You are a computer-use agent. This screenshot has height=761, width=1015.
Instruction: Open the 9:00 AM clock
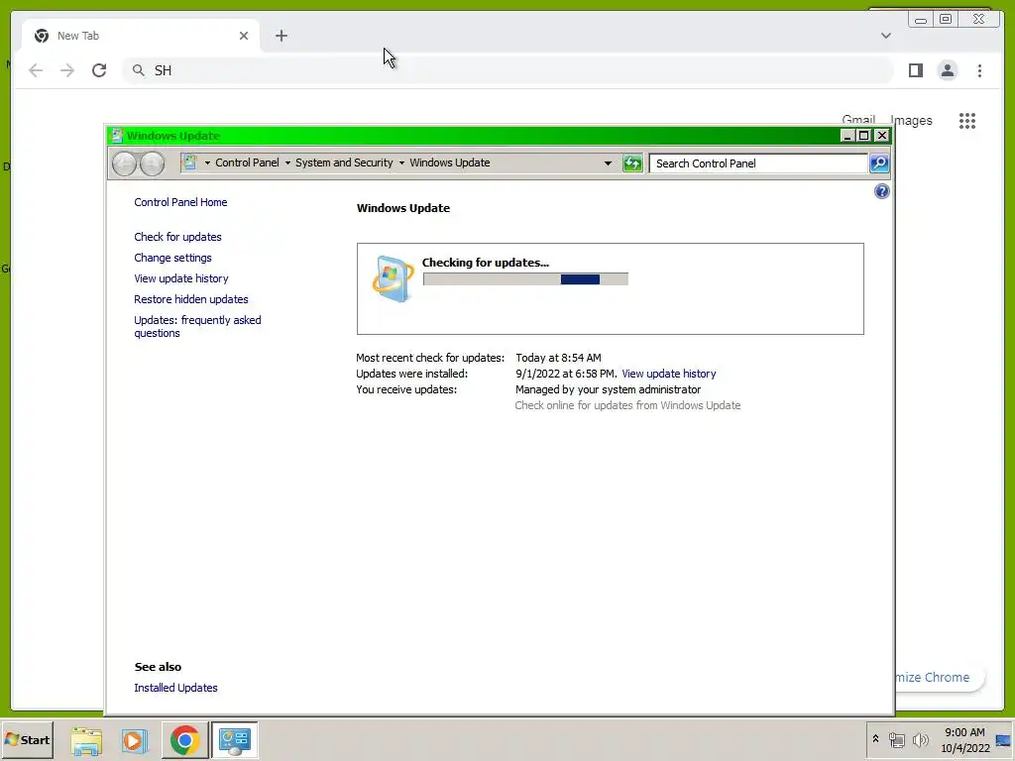(964, 740)
